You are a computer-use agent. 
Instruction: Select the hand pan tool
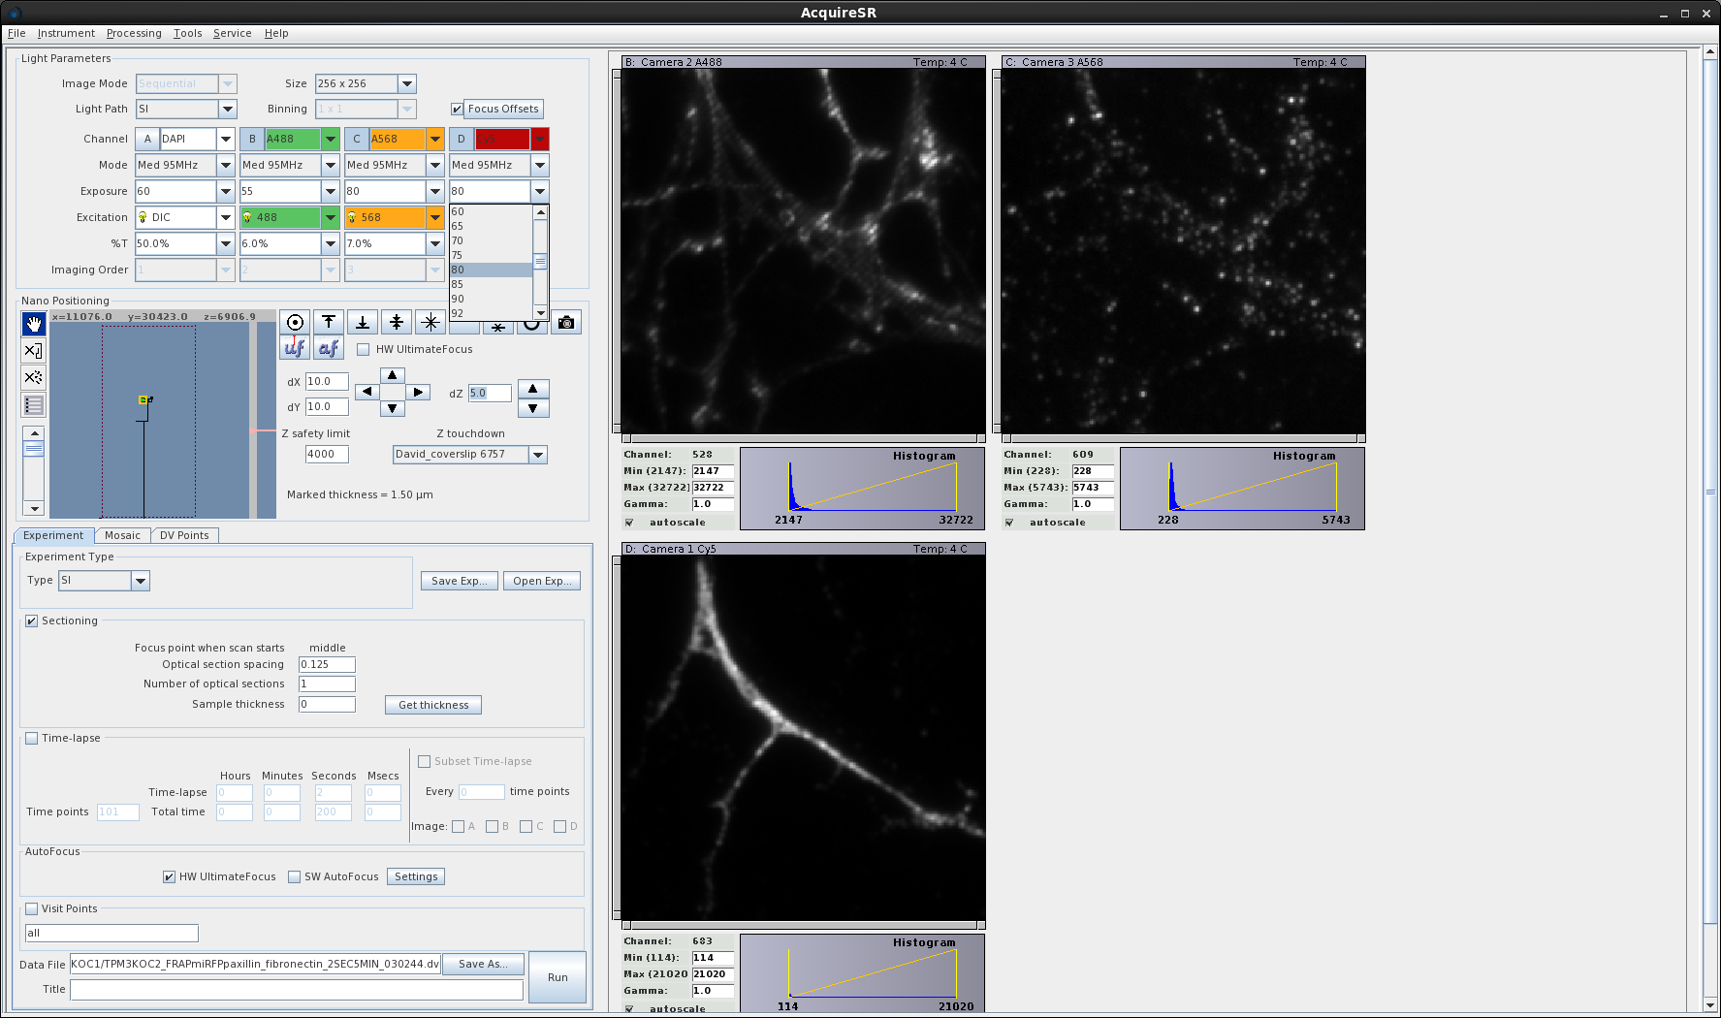tap(34, 324)
